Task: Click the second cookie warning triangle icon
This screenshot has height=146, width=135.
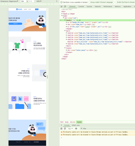Action: coord(62,135)
